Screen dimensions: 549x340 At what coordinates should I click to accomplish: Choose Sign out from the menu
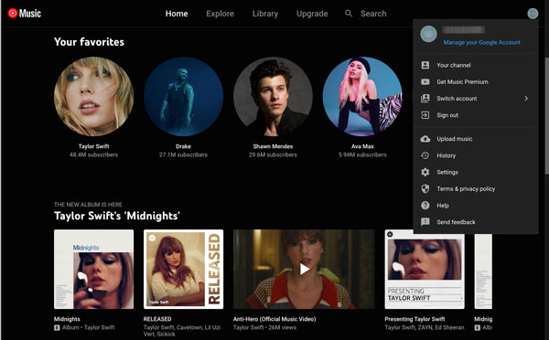coord(476,115)
